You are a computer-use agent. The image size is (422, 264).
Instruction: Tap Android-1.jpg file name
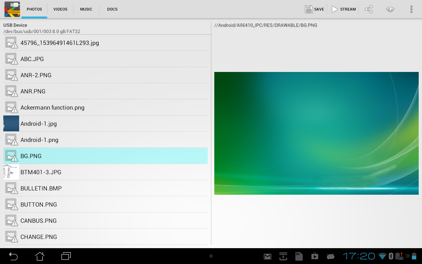point(39,124)
